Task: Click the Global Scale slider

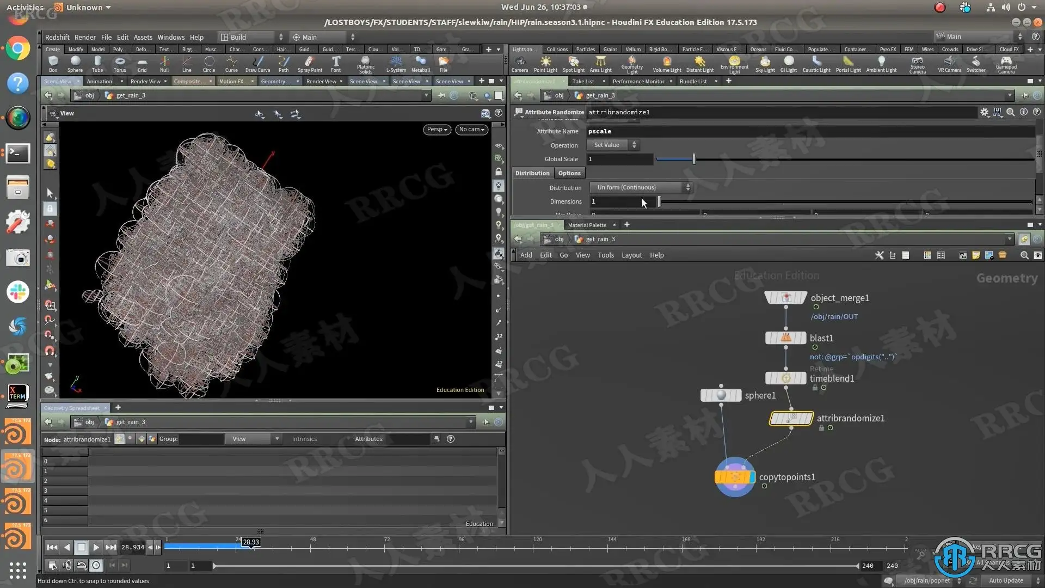Action: coord(845,159)
